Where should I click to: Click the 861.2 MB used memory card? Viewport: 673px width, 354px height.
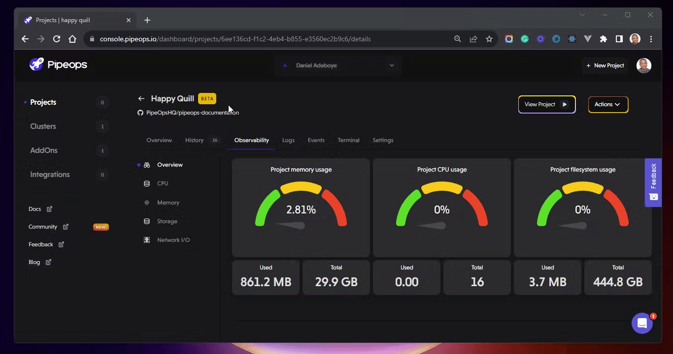pyautogui.click(x=266, y=277)
